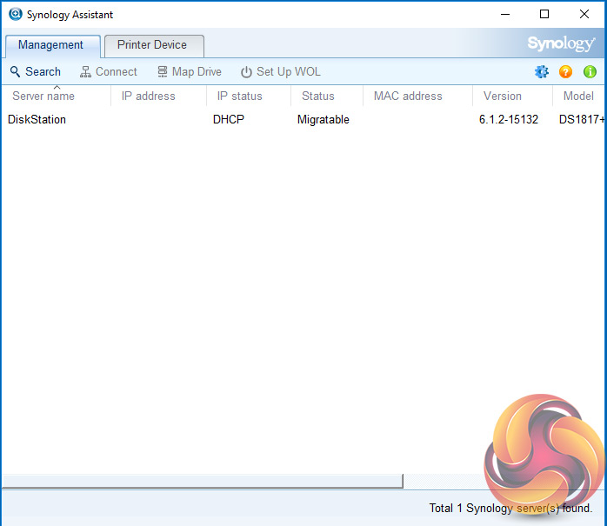Open settings via blue gear icon

(542, 71)
